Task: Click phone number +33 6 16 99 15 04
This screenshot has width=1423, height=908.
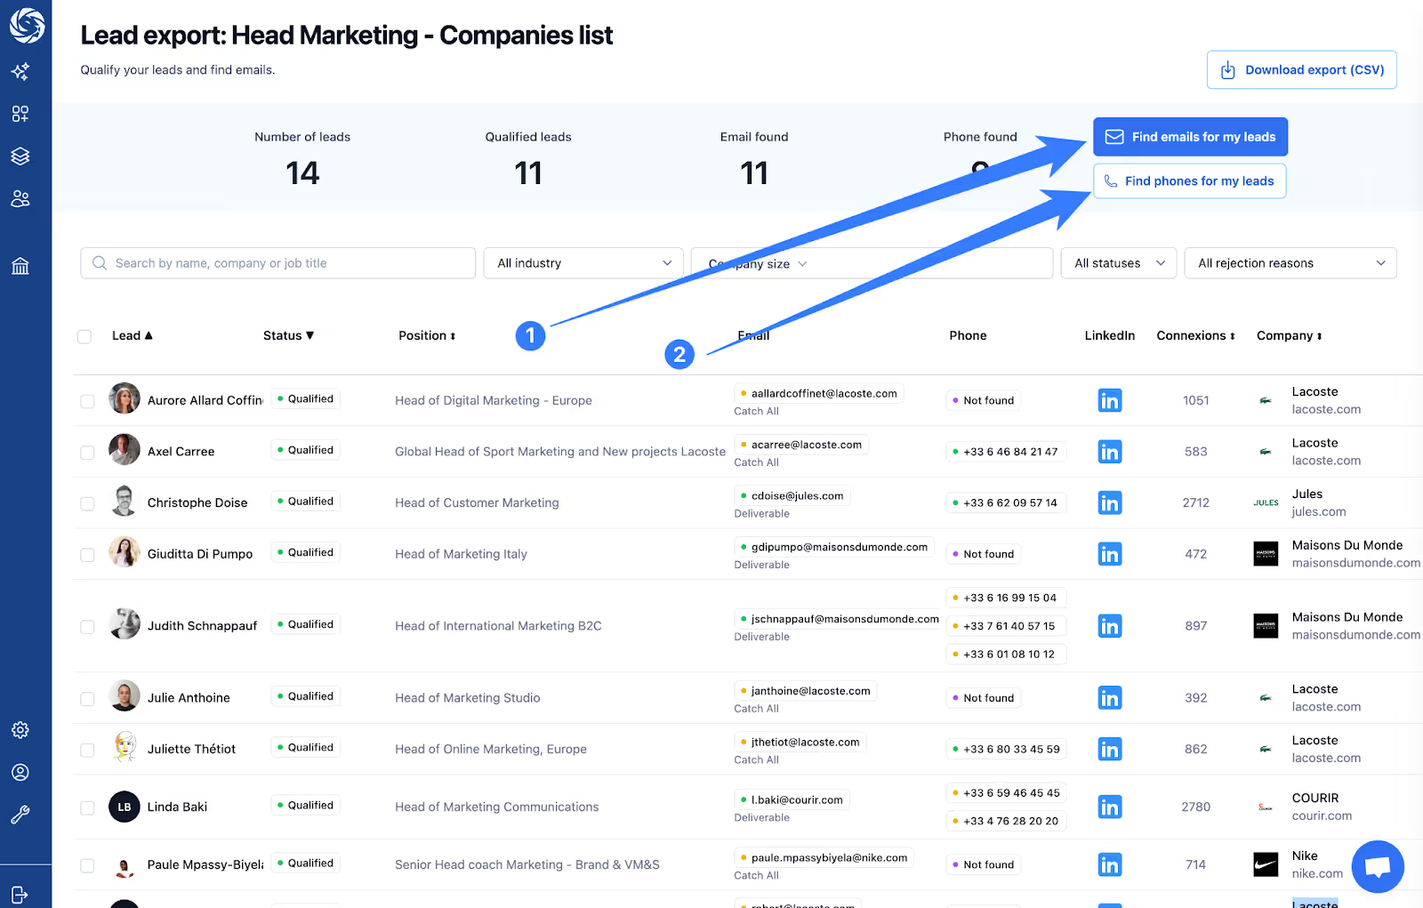Action: (1006, 598)
